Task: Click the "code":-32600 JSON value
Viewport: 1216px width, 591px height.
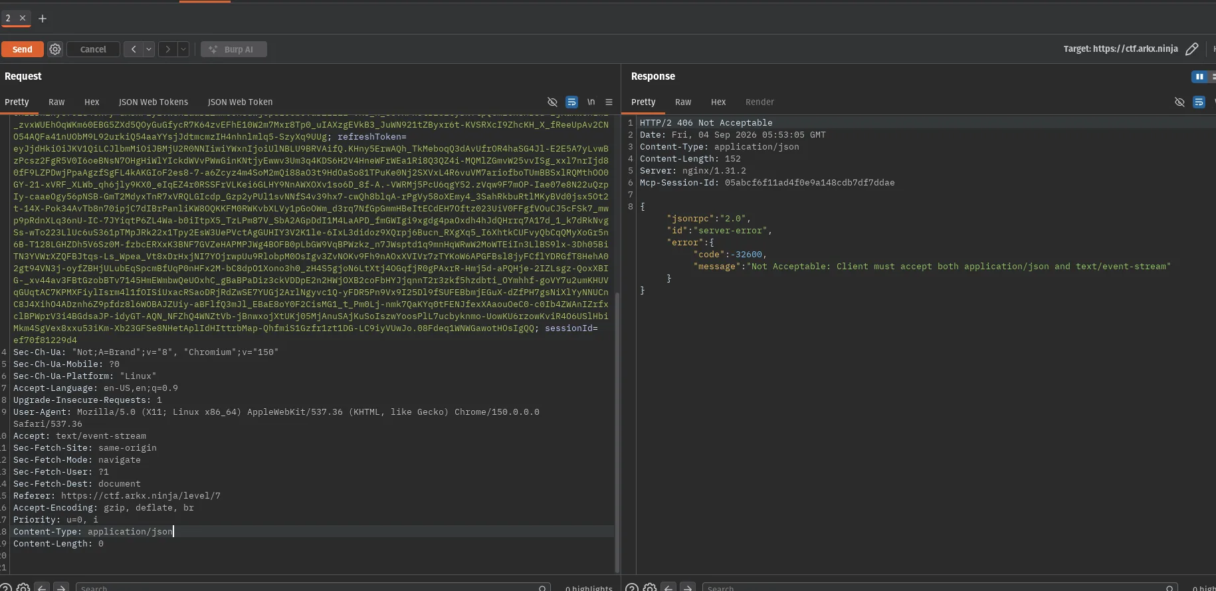Action: [730, 255]
